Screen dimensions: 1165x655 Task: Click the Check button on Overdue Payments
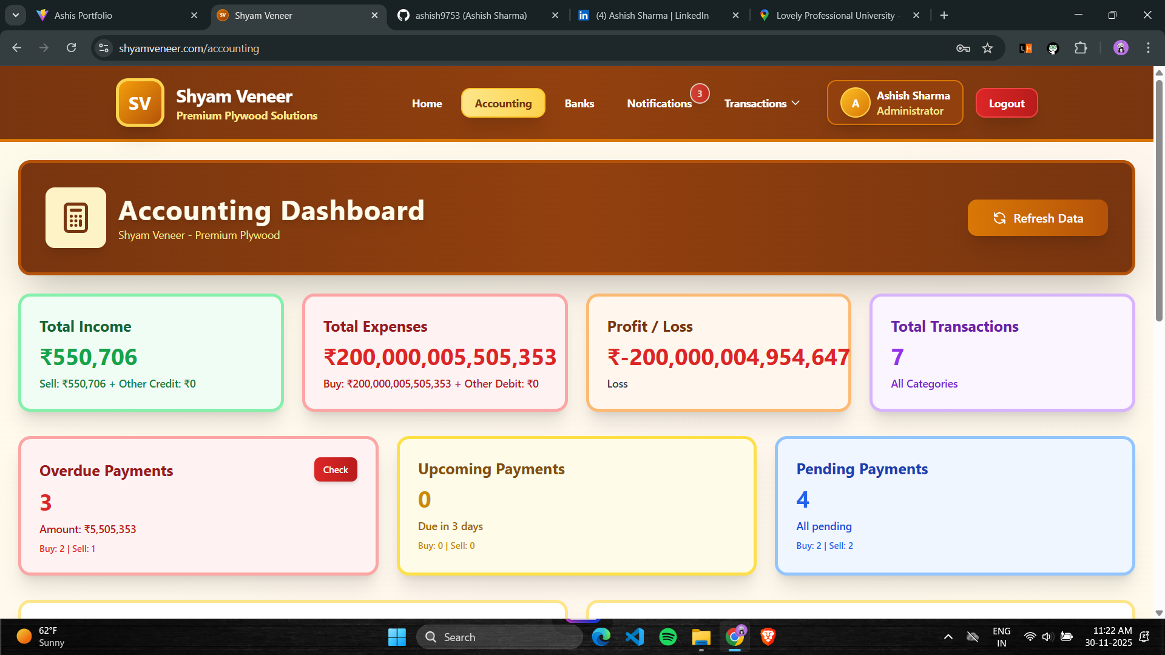click(x=336, y=469)
